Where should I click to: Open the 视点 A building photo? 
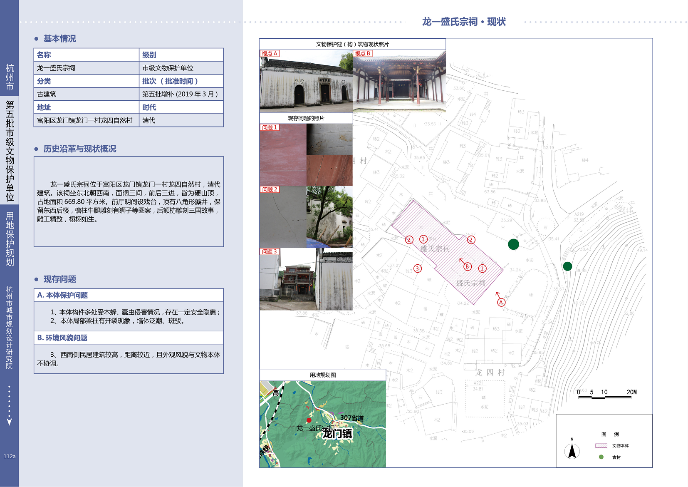[x=306, y=81]
